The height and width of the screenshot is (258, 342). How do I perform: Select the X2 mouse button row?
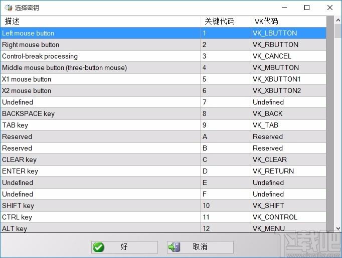click(x=163, y=90)
